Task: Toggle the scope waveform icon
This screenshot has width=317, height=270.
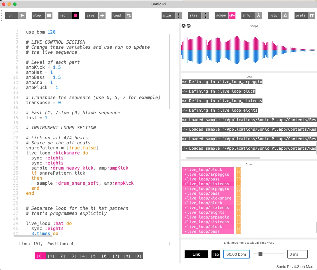Action: tap(232, 15)
